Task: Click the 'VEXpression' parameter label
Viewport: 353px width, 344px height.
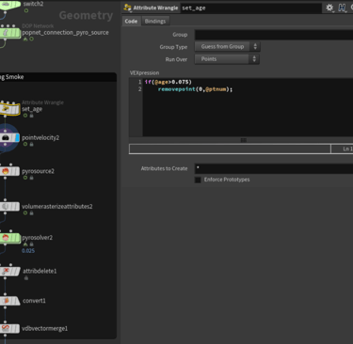Action: [144, 73]
